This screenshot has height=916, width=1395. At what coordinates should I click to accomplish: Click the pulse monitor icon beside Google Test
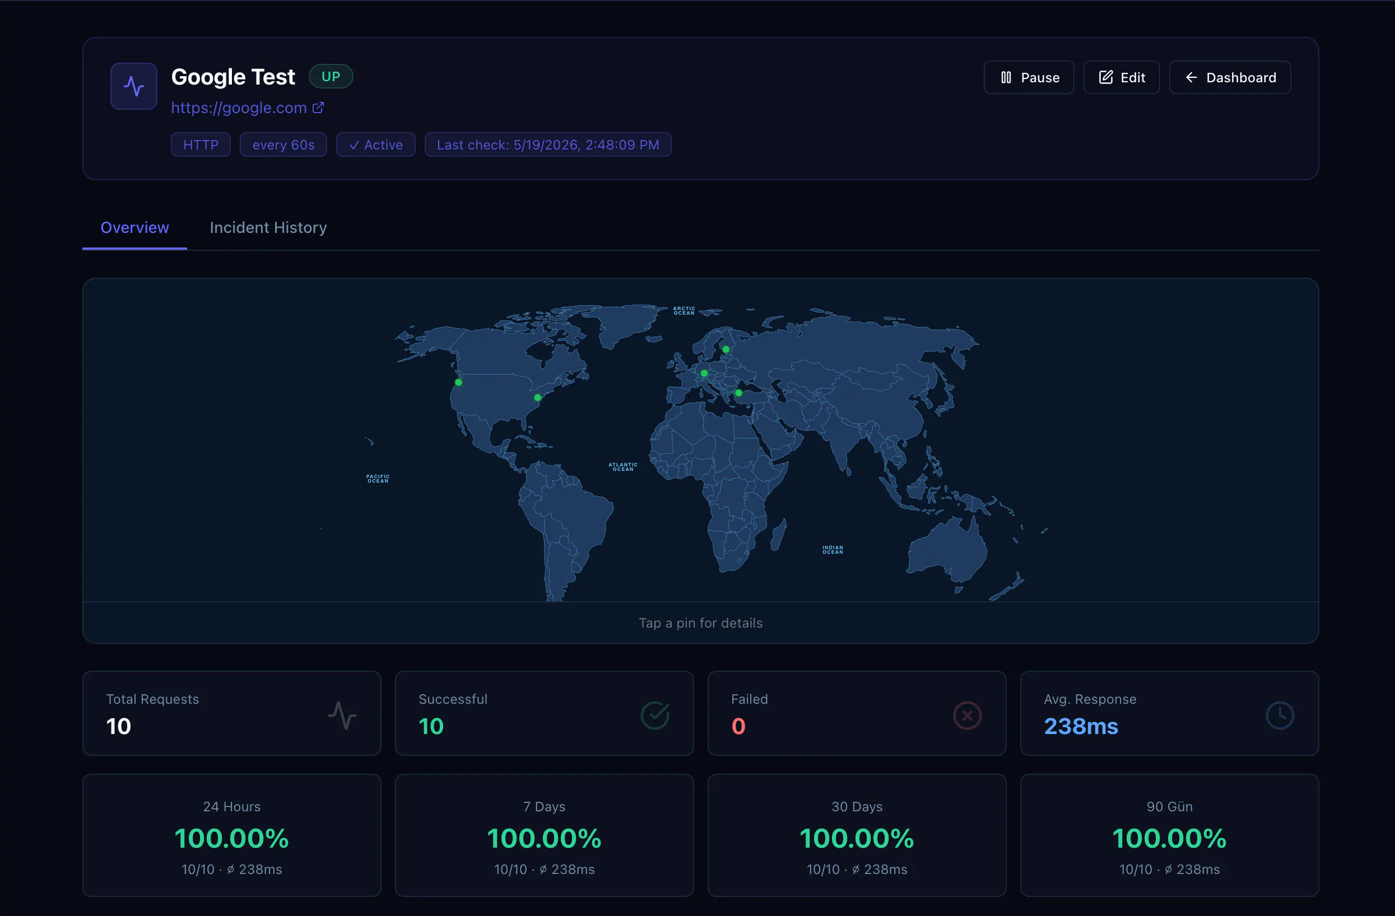click(x=134, y=86)
